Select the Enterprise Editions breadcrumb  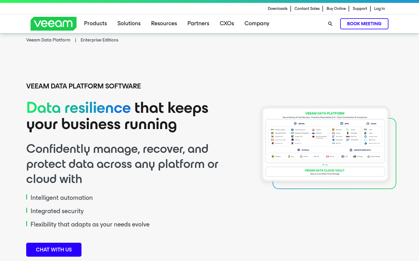100,40
